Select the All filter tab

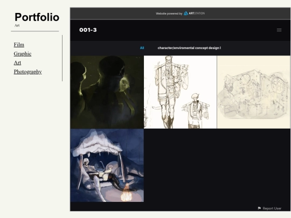pos(142,48)
